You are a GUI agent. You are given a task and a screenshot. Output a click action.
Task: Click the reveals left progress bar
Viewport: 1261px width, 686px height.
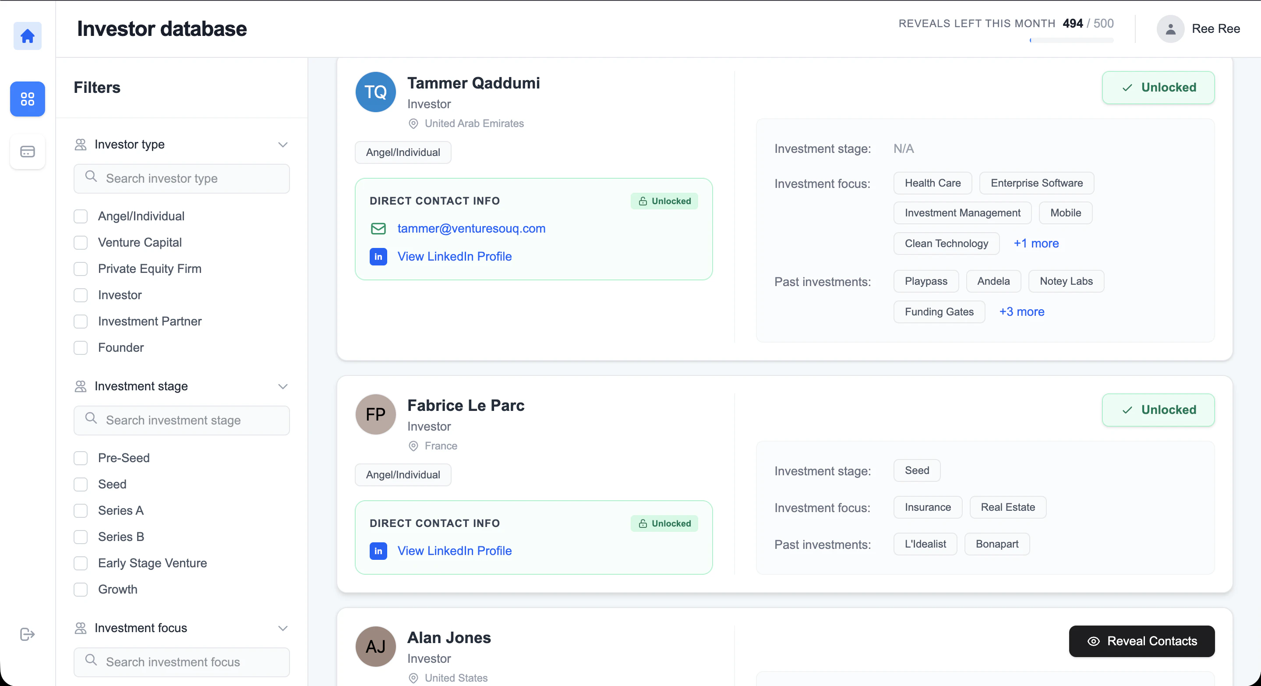1071,40
